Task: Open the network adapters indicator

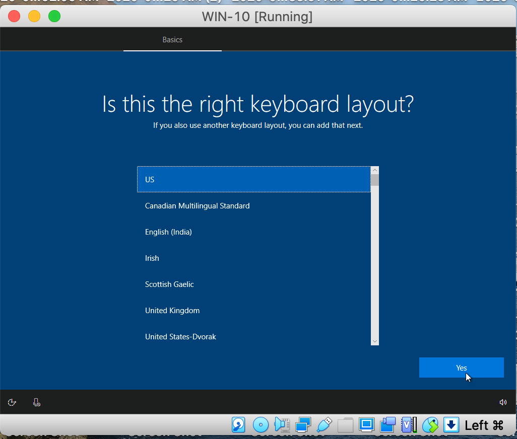Action: 303,425
